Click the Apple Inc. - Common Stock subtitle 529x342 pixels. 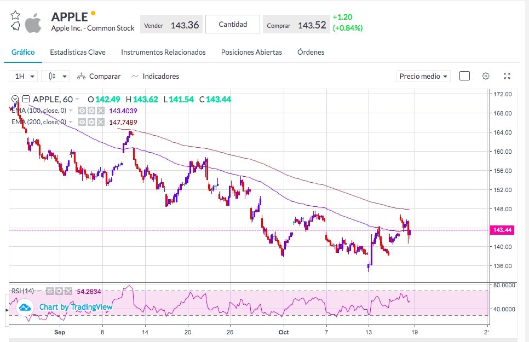(x=93, y=28)
